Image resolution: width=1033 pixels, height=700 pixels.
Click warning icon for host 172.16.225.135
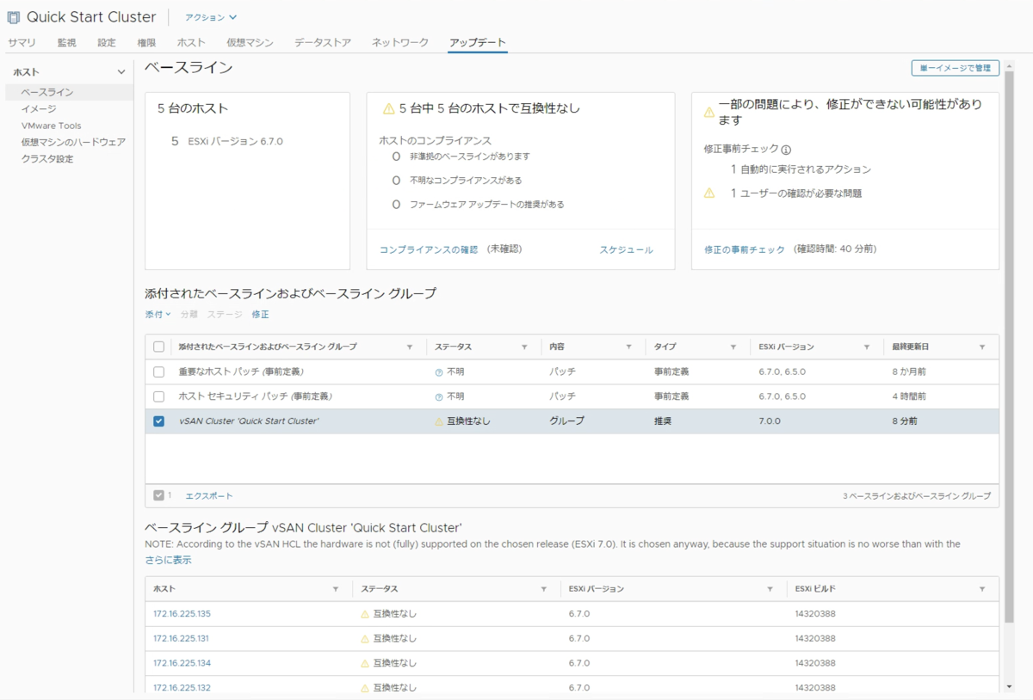[x=365, y=614]
